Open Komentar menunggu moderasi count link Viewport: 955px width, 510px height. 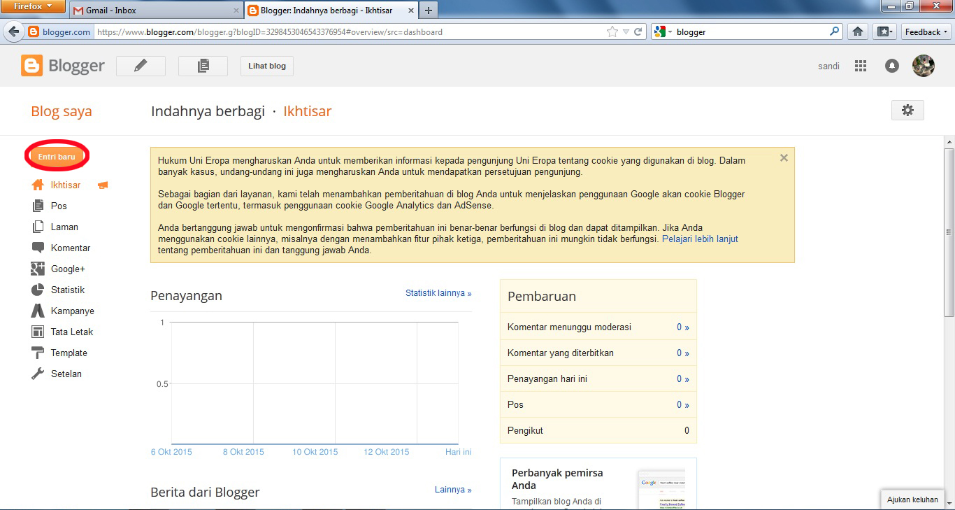[x=683, y=327]
